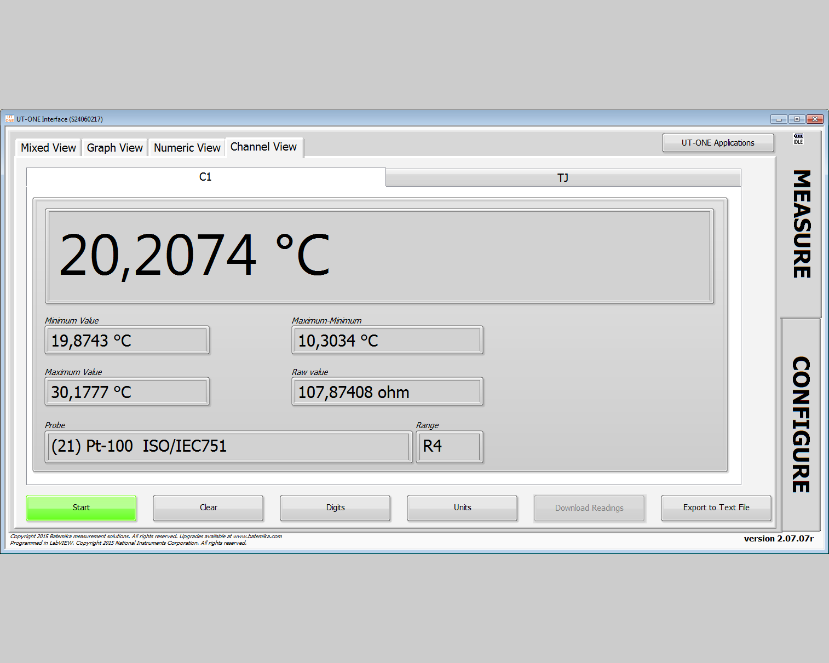
Task: Select the TJ channel tab
Action: tap(563, 177)
